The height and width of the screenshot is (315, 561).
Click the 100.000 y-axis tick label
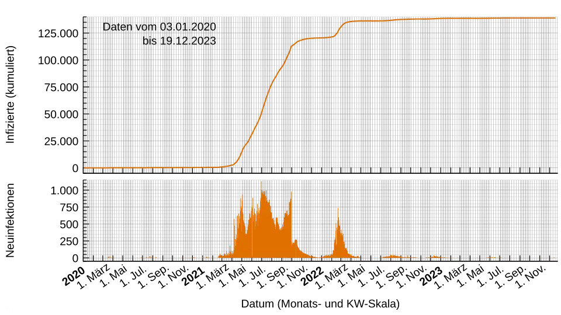pyautogui.click(x=58, y=60)
